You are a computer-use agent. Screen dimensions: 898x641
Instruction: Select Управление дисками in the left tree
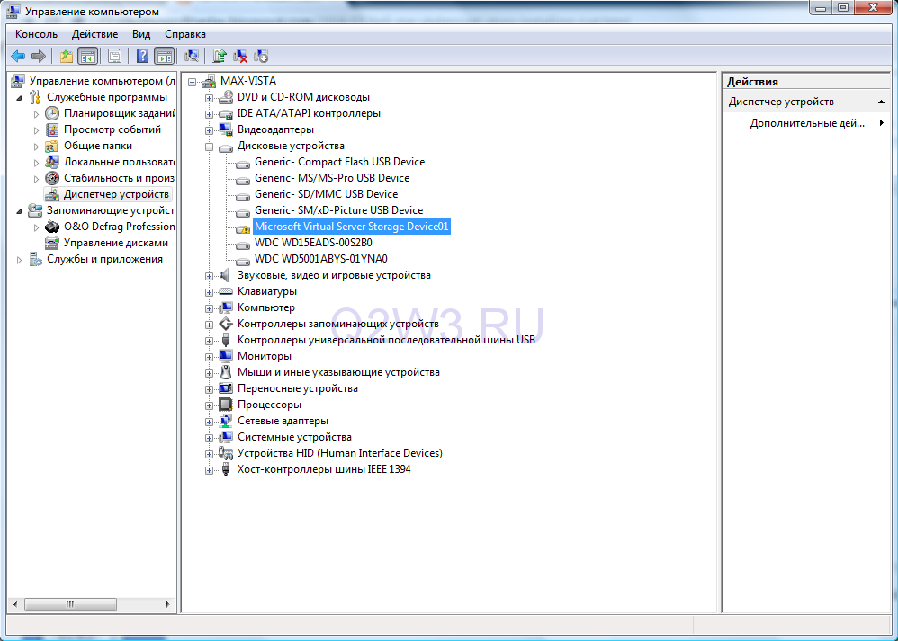tap(115, 243)
